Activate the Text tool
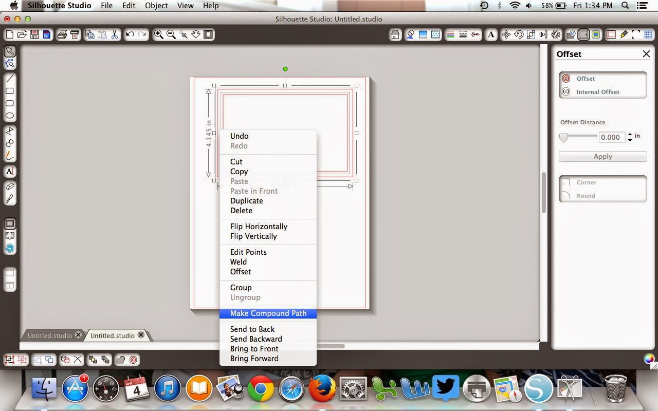This screenshot has width=658, height=411. pyautogui.click(x=9, y=170)
